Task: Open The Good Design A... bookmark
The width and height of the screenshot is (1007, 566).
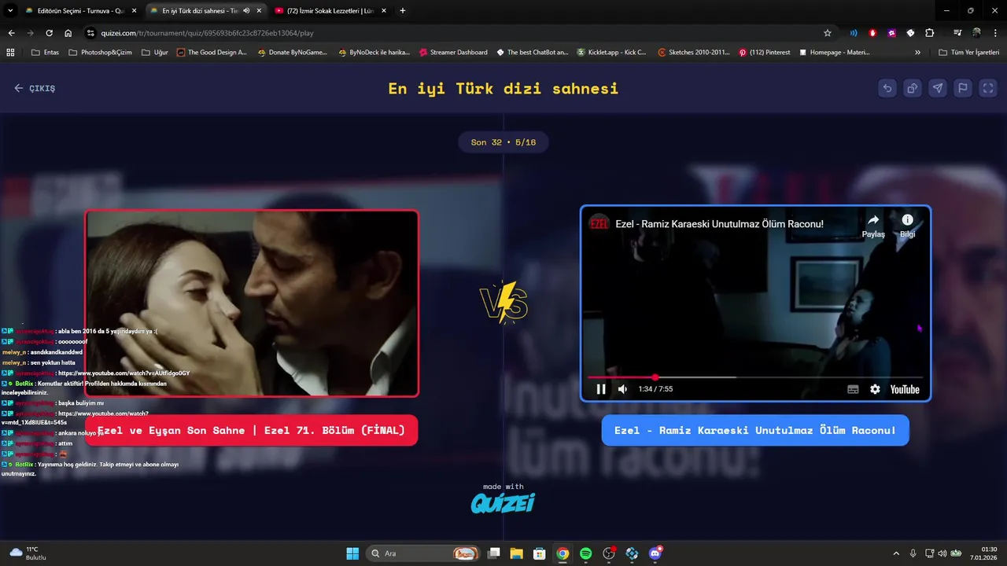Action: tap(212, 52)
